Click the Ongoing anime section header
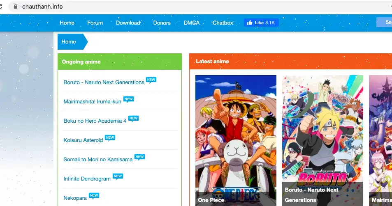 coord(120,62)
